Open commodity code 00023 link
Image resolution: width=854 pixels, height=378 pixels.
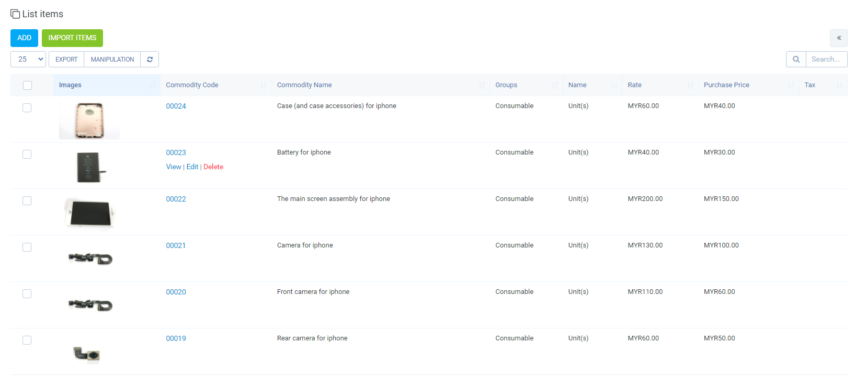176,152
